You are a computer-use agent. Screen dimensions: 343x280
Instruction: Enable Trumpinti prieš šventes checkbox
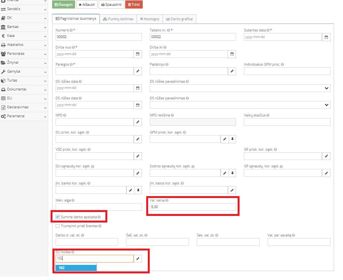point(58,226)
